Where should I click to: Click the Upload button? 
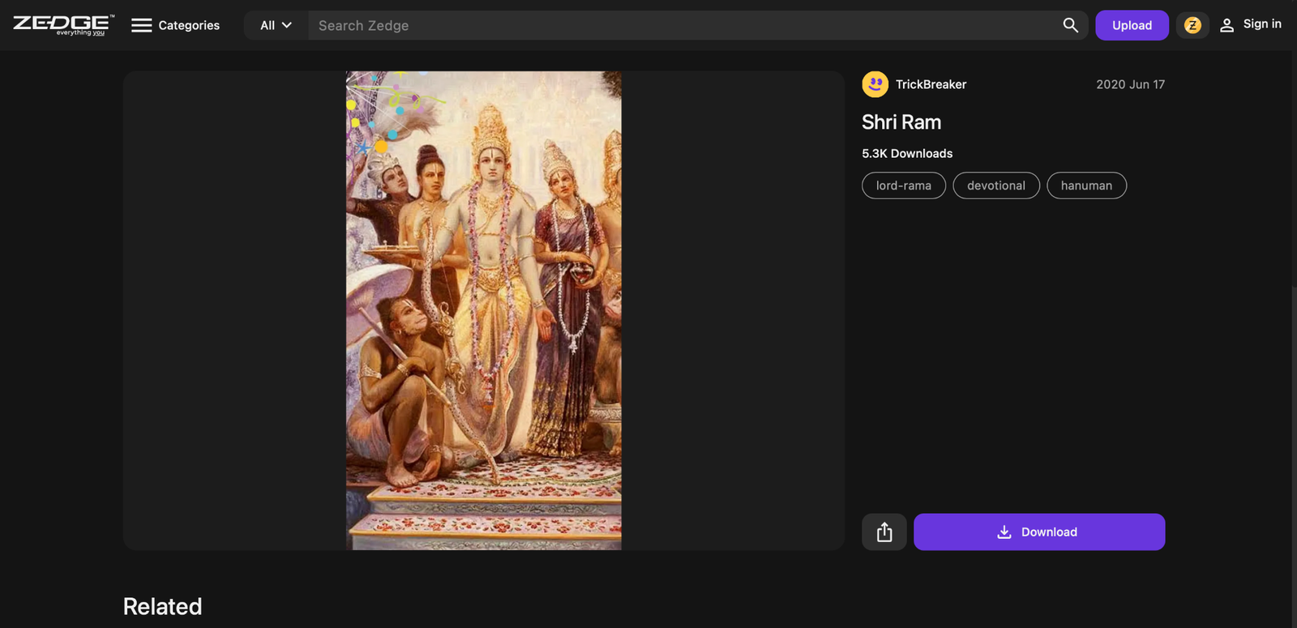pos(1132,25)
